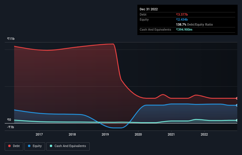Image resolution: width=242 pixels, height=155 pixels.
Task: Click the ₹0 y-axis label
Action: click(x=9, y=120)
